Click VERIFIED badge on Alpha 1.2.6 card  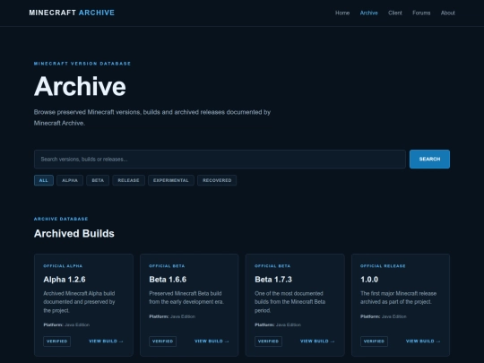56,341
